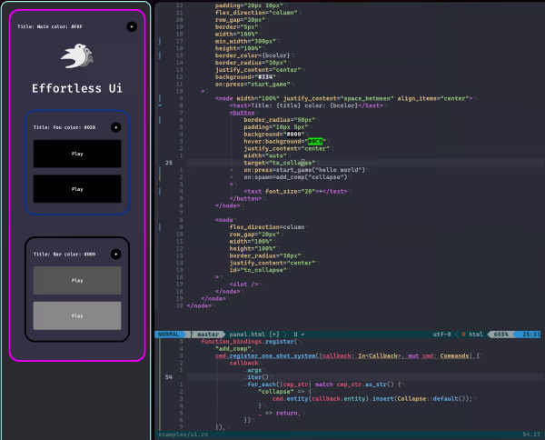545x440 pixels.
Task: Click the current line number 54 in Rust pane
Action: coord(169,377)
